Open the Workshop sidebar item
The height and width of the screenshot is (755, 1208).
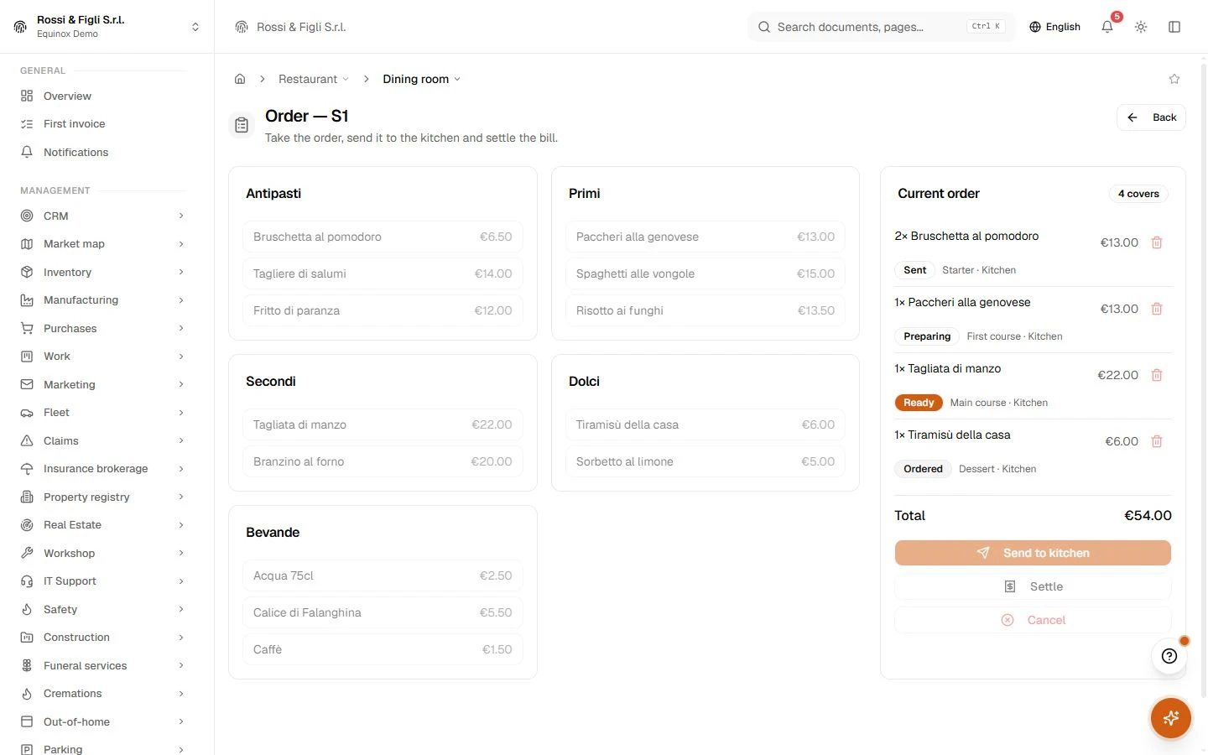[102, 553]
